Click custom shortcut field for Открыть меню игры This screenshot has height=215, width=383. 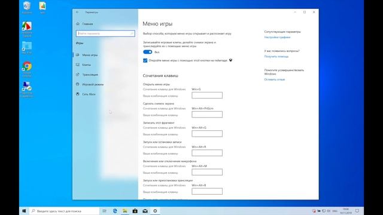(207, 96)
